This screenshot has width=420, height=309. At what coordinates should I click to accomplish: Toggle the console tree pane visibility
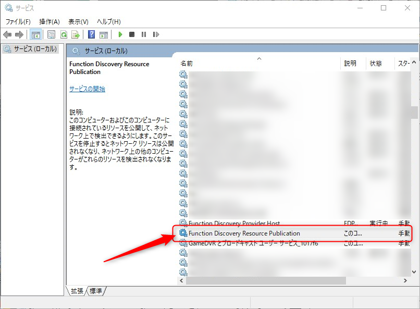click(x=35, y=34)
